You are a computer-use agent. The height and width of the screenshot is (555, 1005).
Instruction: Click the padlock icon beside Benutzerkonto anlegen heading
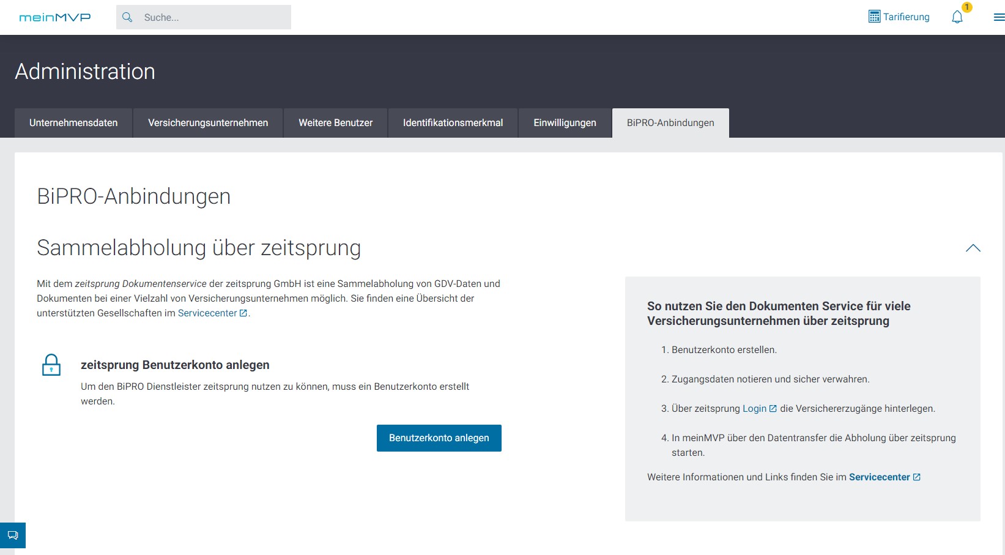(x=51, y=365)
